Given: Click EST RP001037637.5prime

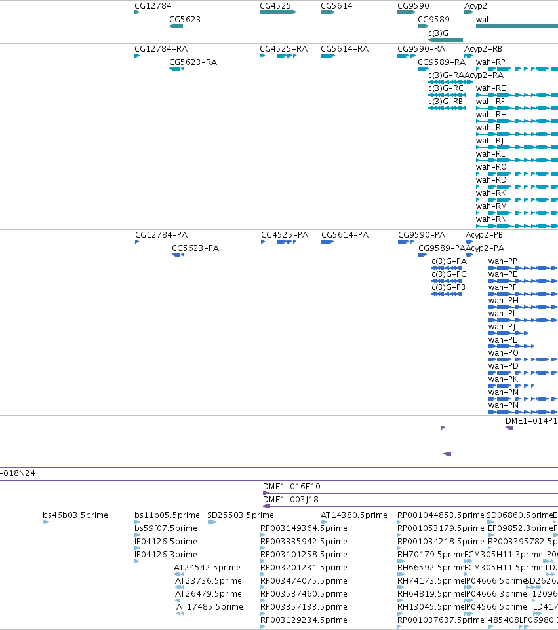Looking at the screenshot, I should [x=441, y=620].
